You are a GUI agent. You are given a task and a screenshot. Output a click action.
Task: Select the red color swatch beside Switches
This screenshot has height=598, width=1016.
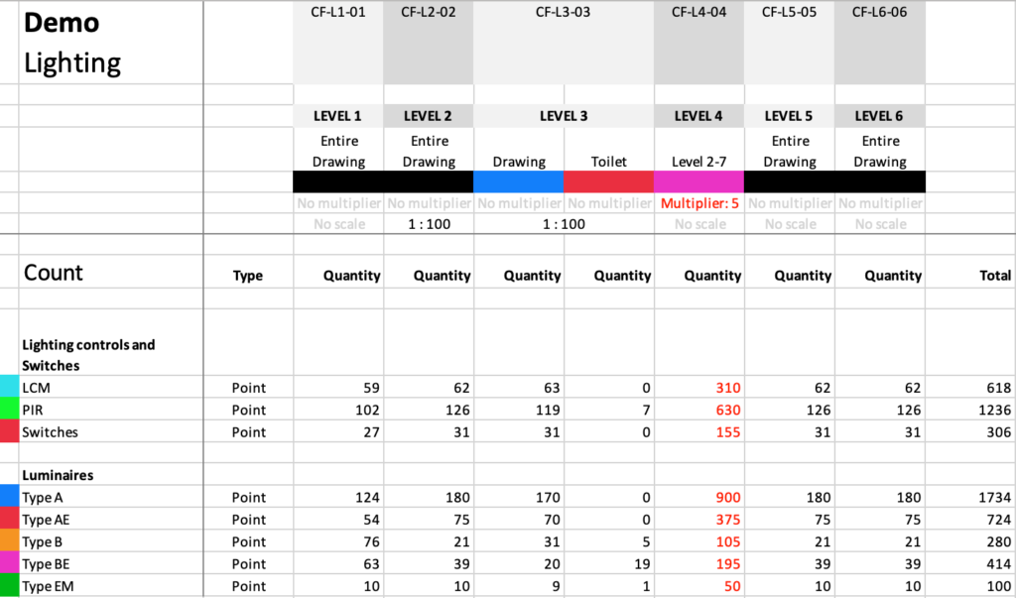coord(7,431)
